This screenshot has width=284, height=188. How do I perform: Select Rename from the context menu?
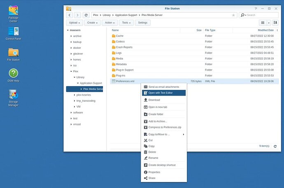point(164,158)
